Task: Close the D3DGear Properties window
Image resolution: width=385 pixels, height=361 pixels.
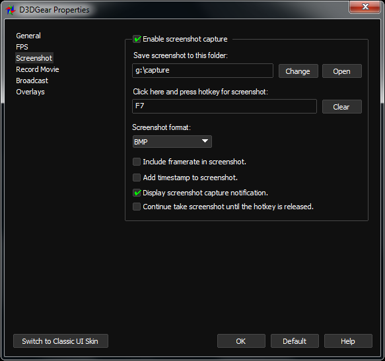Action: click(365, 7)
